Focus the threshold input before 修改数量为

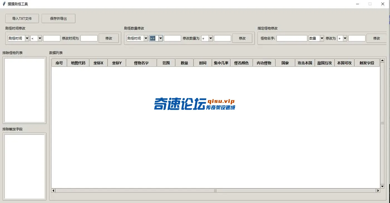[172, 38]
